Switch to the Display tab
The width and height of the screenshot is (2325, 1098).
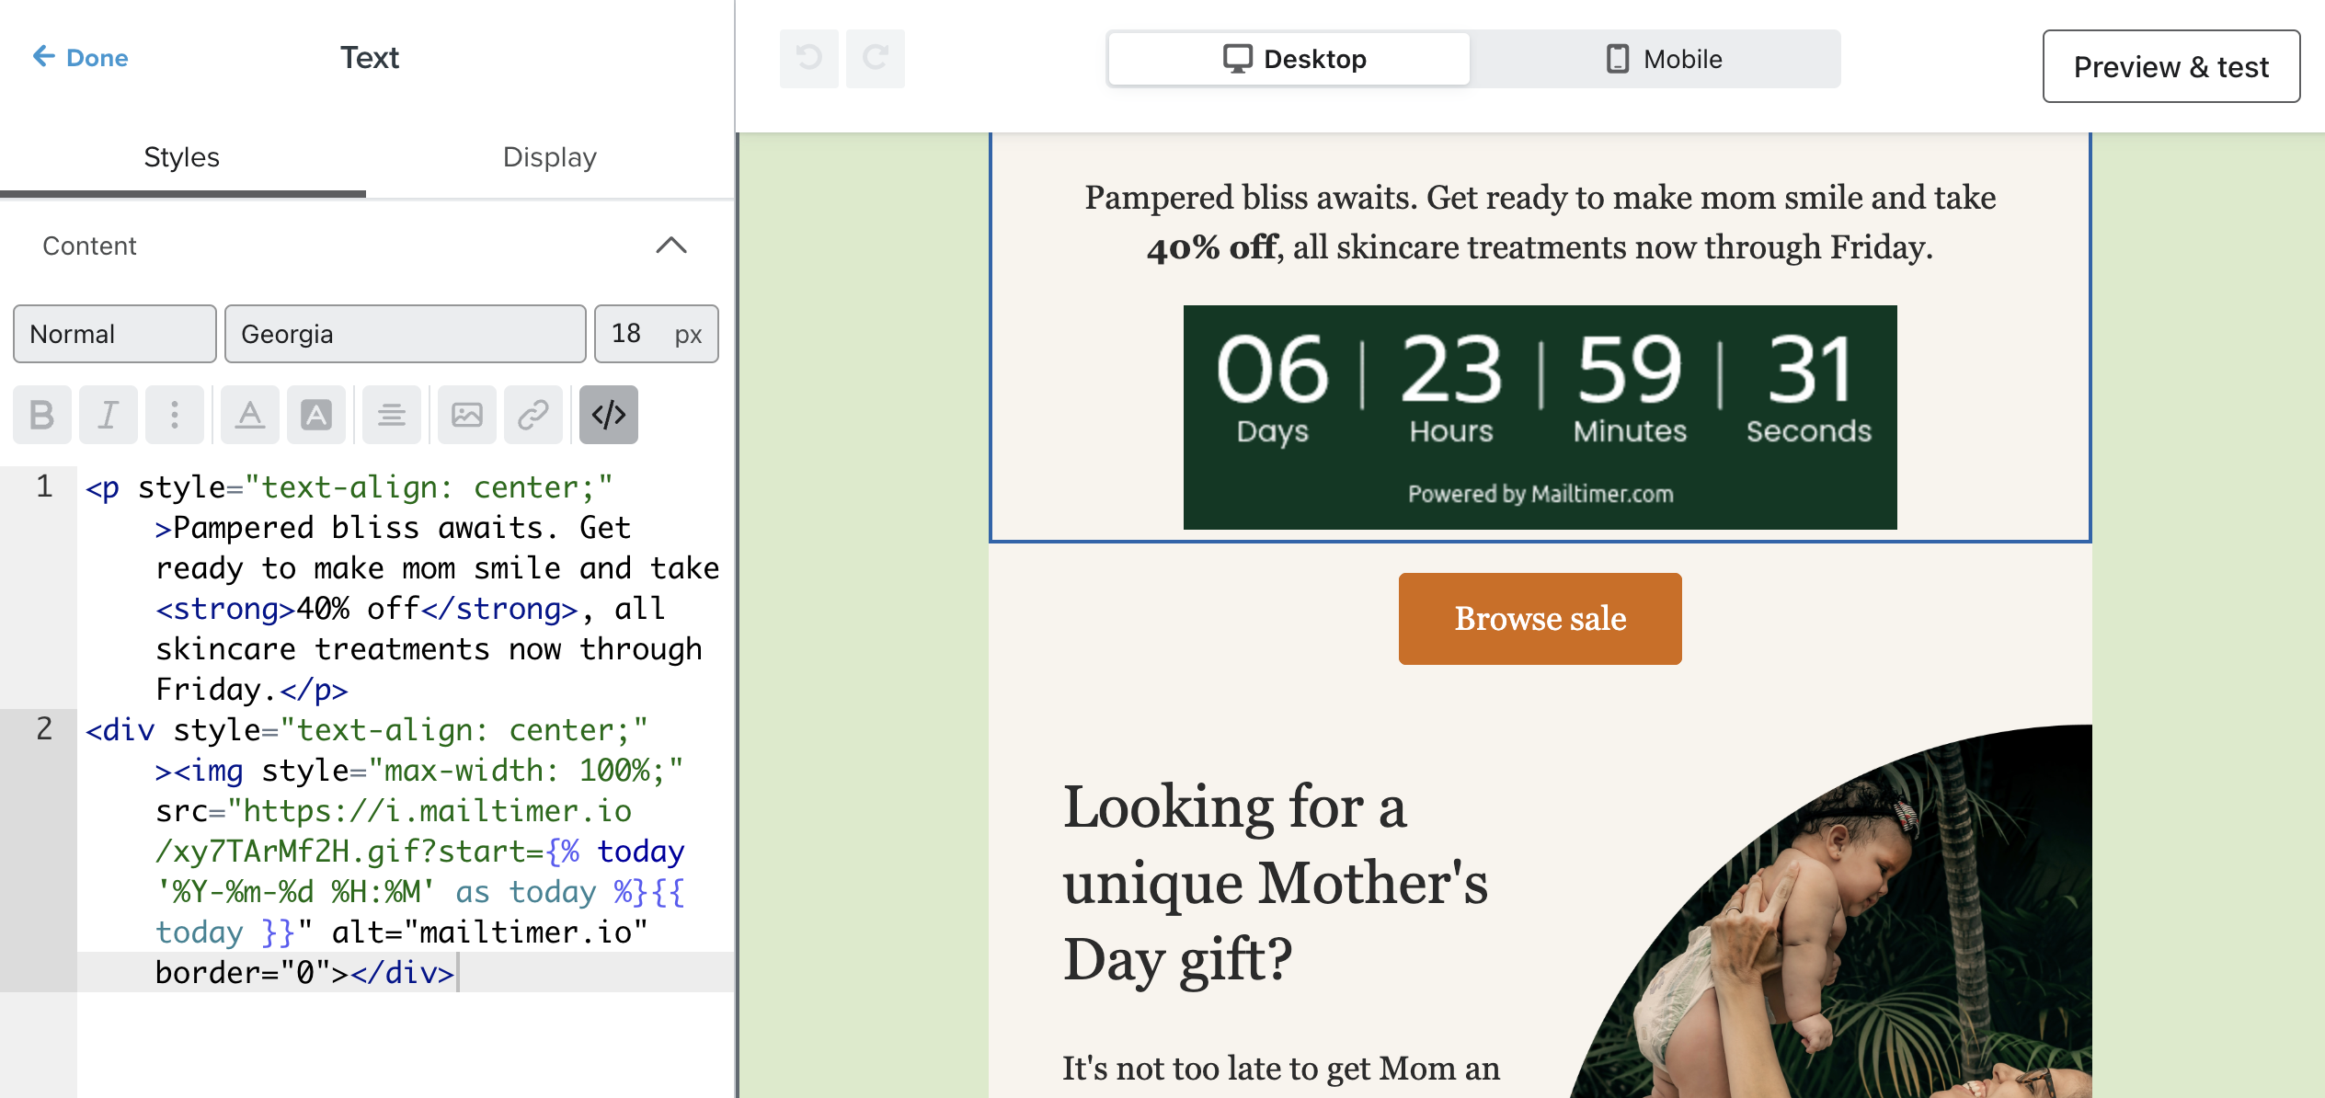549,157
